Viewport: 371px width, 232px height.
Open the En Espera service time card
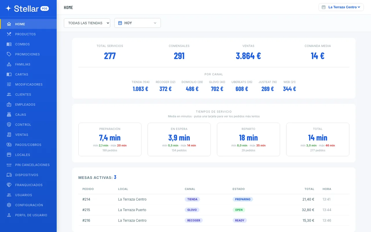click(x=179, y=139)
